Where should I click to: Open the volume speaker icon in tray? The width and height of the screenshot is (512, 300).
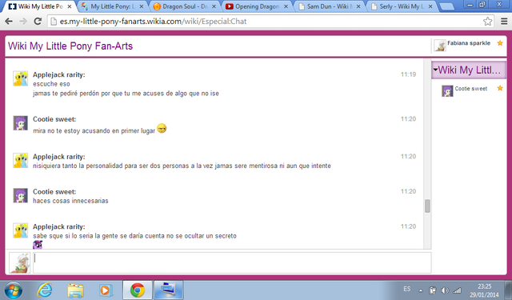445,290
